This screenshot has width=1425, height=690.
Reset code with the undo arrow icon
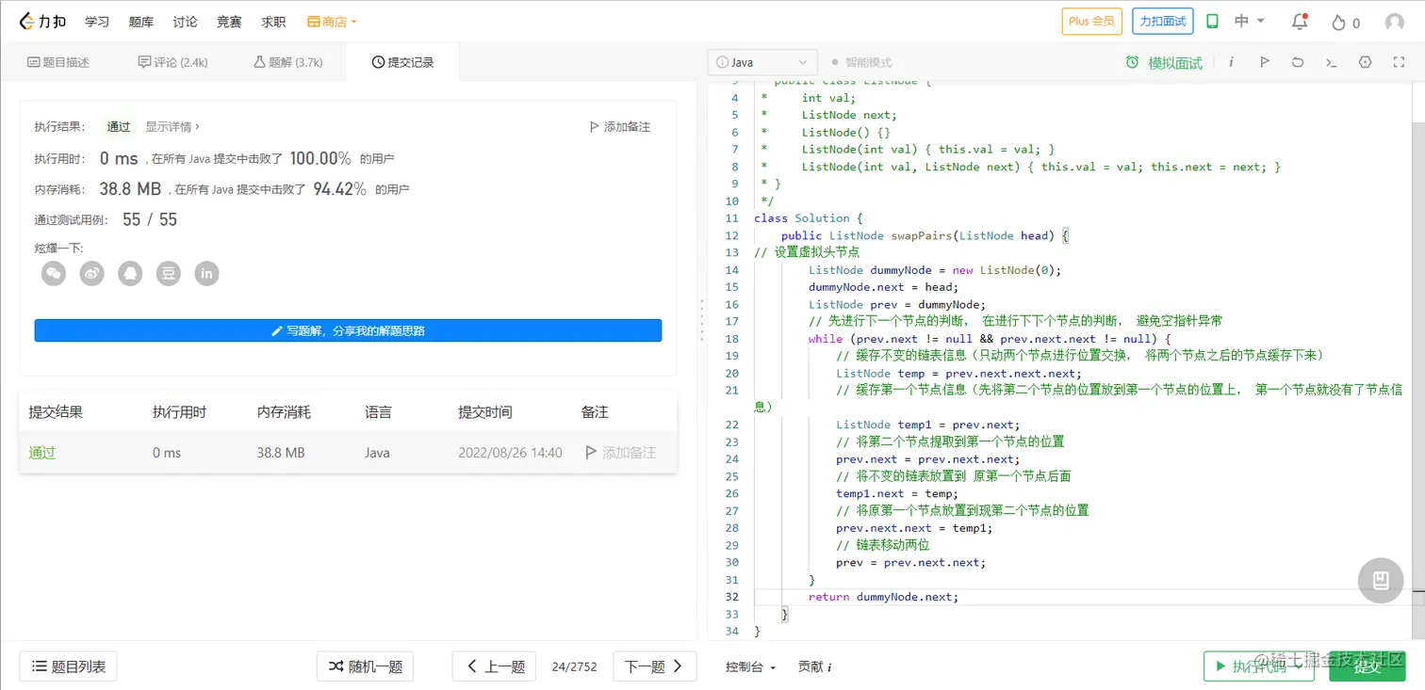[x=1298, y=62]
